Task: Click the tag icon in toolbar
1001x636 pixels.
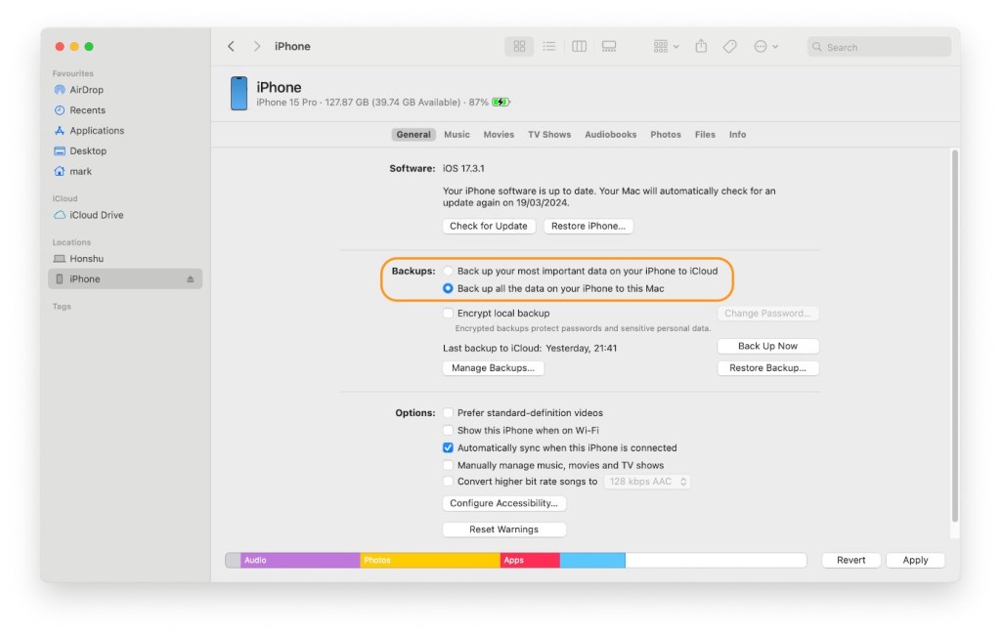Action: coord(729,46)
